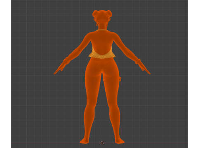Image resolution: width=198 pixels, height=148 pixels.
Task: Click the thigh strap accessory on the leg
Action: click(x=120, y=79)
